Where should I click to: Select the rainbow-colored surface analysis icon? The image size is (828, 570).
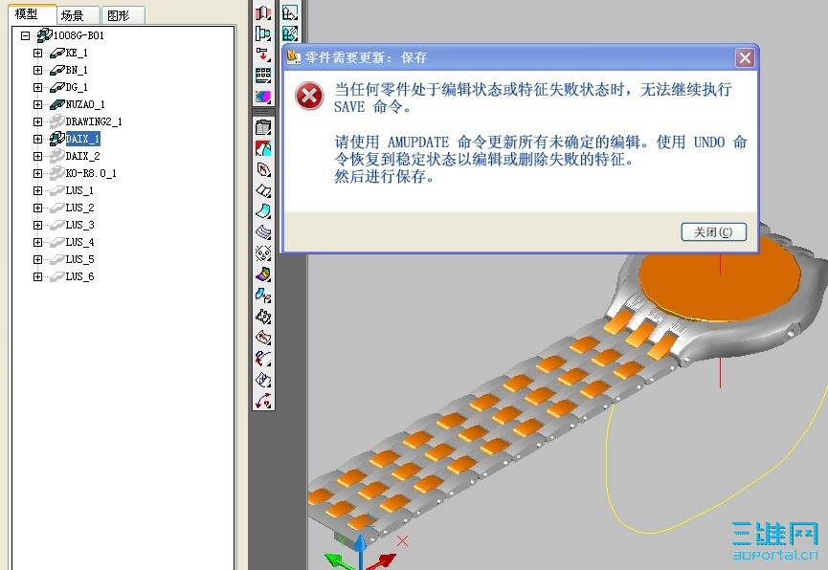coord(263,274)
